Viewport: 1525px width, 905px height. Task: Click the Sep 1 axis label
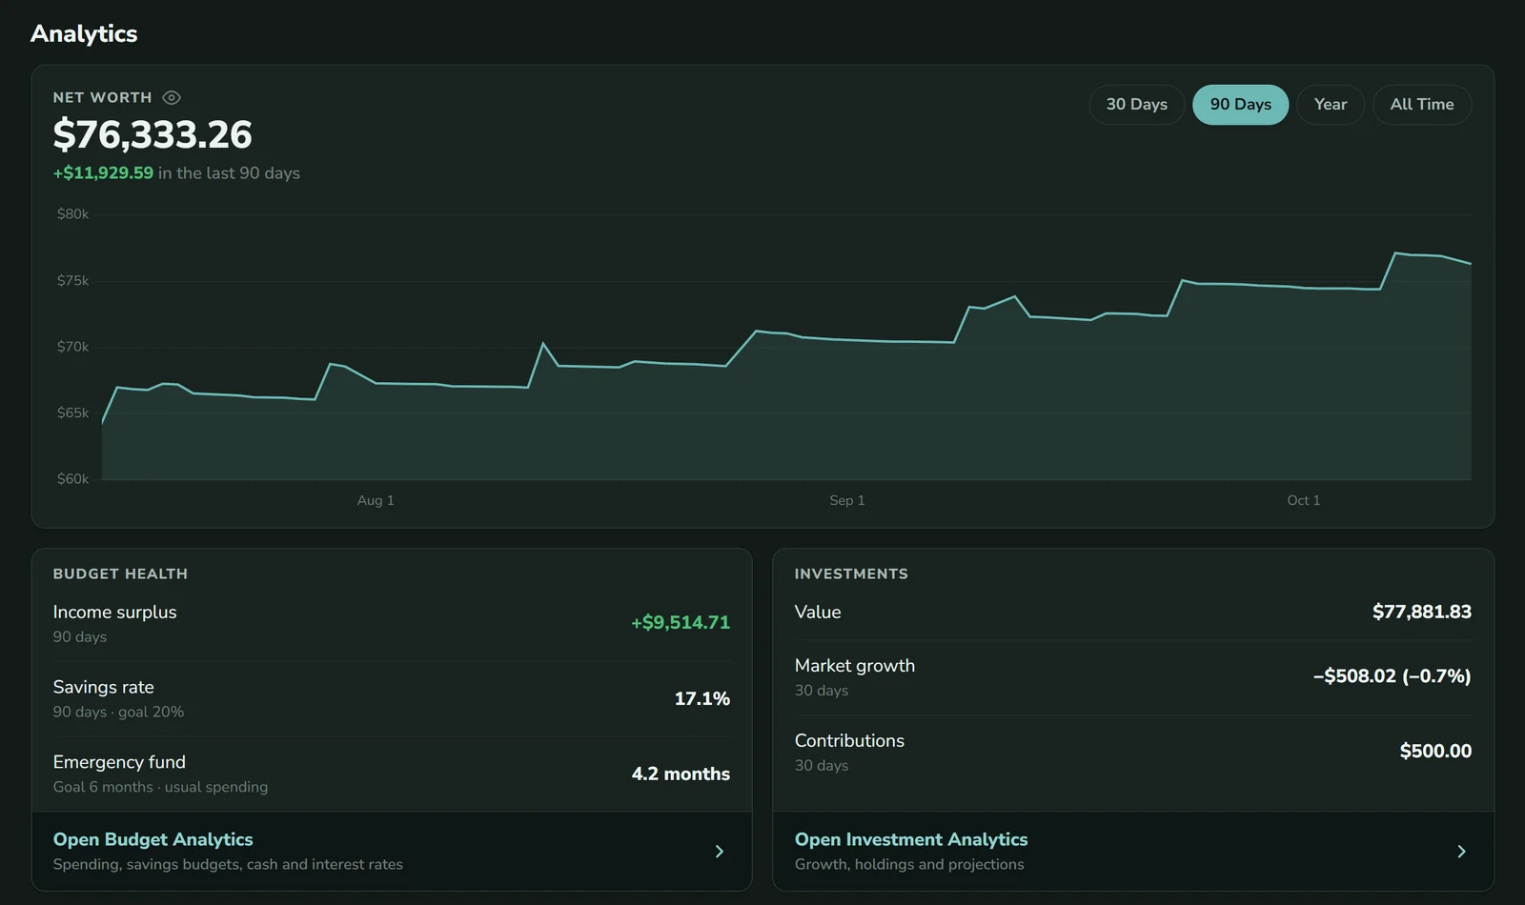[846, 500]
